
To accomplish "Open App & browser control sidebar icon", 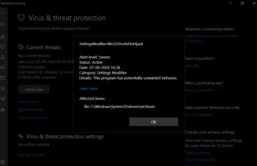I will pos(3,78).
